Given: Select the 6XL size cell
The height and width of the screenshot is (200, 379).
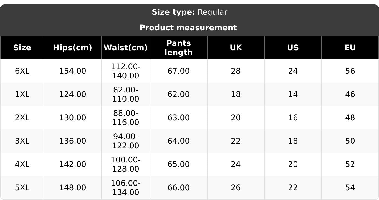Looking at the screenshot, I should click(22, 71).
